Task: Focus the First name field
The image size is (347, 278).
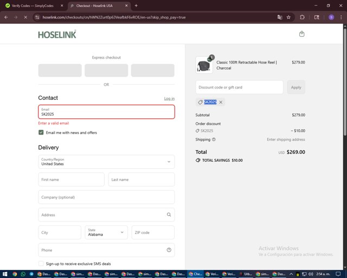Action: 71,179
